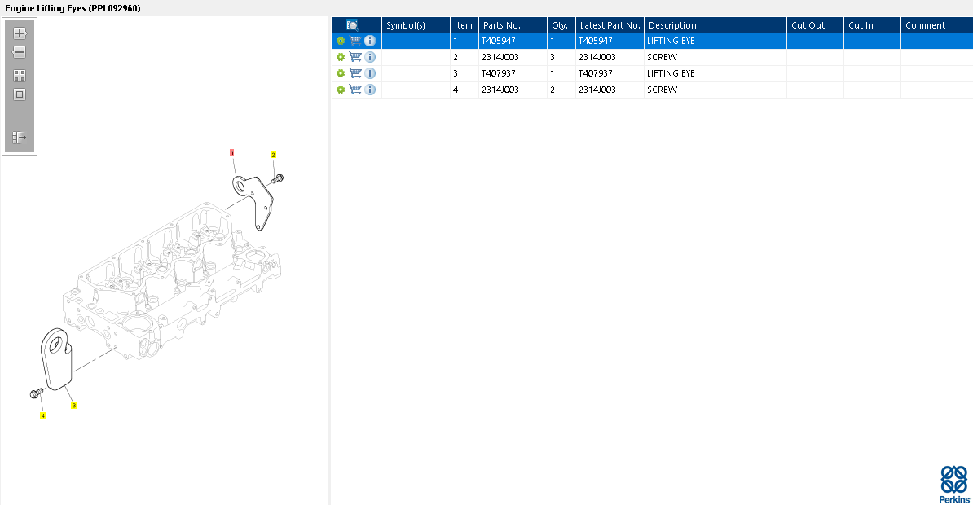Click green gear icon for item 4 screw

click(340, 90)
